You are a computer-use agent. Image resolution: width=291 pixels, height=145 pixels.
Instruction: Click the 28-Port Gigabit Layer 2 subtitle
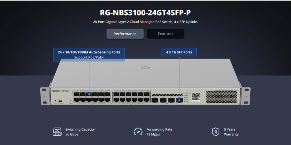pyautogui.click(x=145, y=22)
